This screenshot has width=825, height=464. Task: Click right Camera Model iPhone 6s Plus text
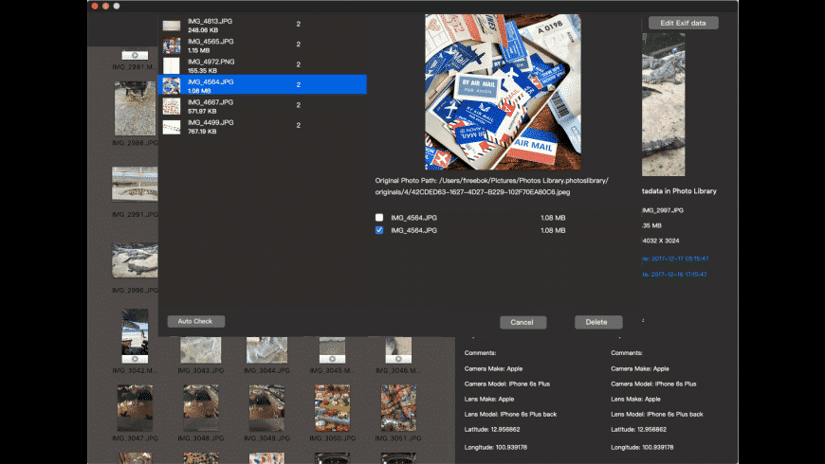coord(653,384)
